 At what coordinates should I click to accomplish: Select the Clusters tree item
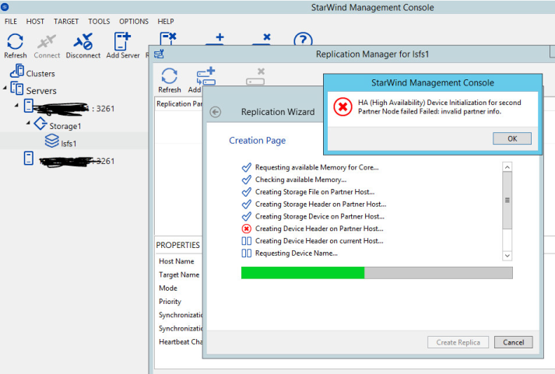click(x=40, y=74)
